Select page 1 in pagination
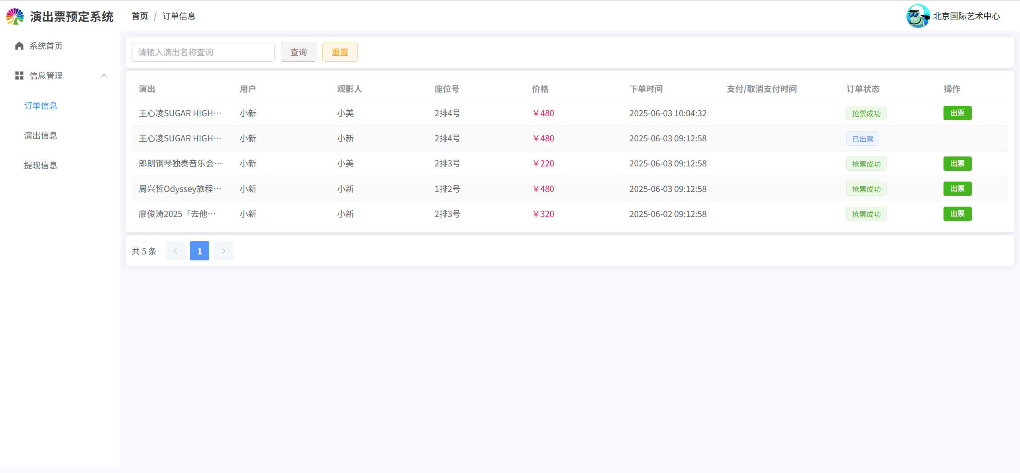This screenshot has height=473, width=1020. 199,251
